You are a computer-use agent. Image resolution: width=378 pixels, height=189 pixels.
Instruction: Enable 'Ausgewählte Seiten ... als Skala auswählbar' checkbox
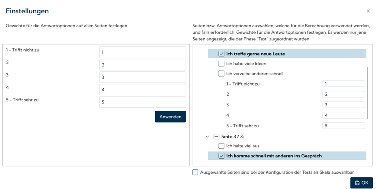pos(195,172)
